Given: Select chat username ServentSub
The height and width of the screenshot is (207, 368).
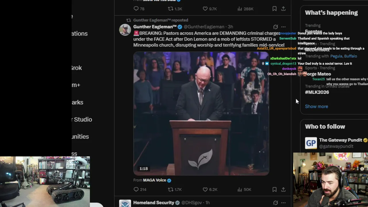Looking at the screenshot, I should [287, 39].
